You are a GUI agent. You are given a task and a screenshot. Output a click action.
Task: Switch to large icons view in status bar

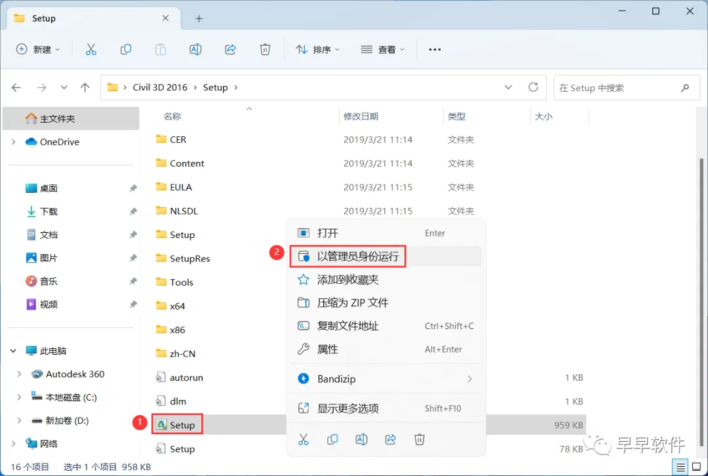coord(696,467)
